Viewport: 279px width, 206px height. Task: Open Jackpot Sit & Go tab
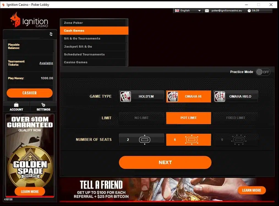[x=94, y=46]
